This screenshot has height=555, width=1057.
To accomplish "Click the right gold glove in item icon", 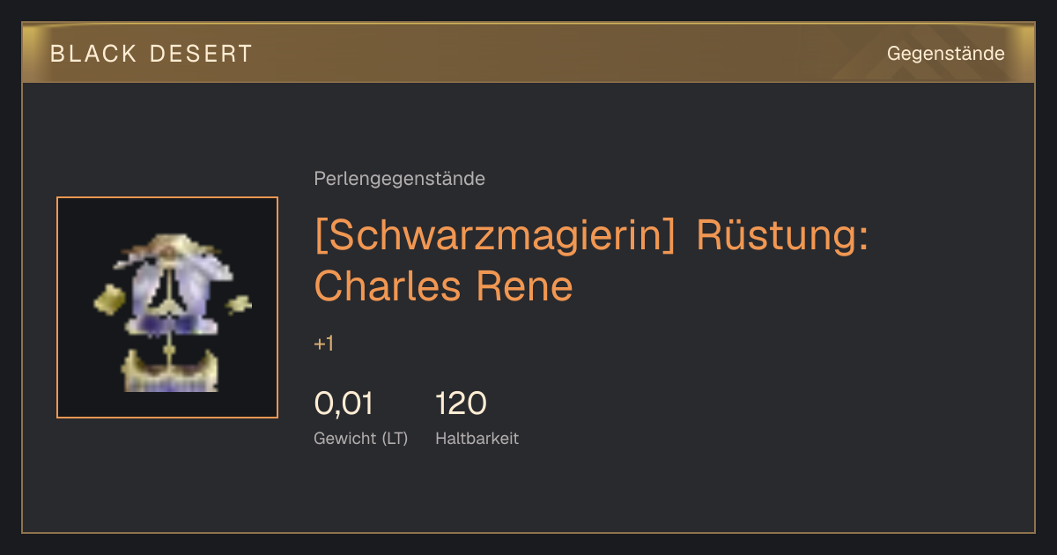I will pos(238,306).
